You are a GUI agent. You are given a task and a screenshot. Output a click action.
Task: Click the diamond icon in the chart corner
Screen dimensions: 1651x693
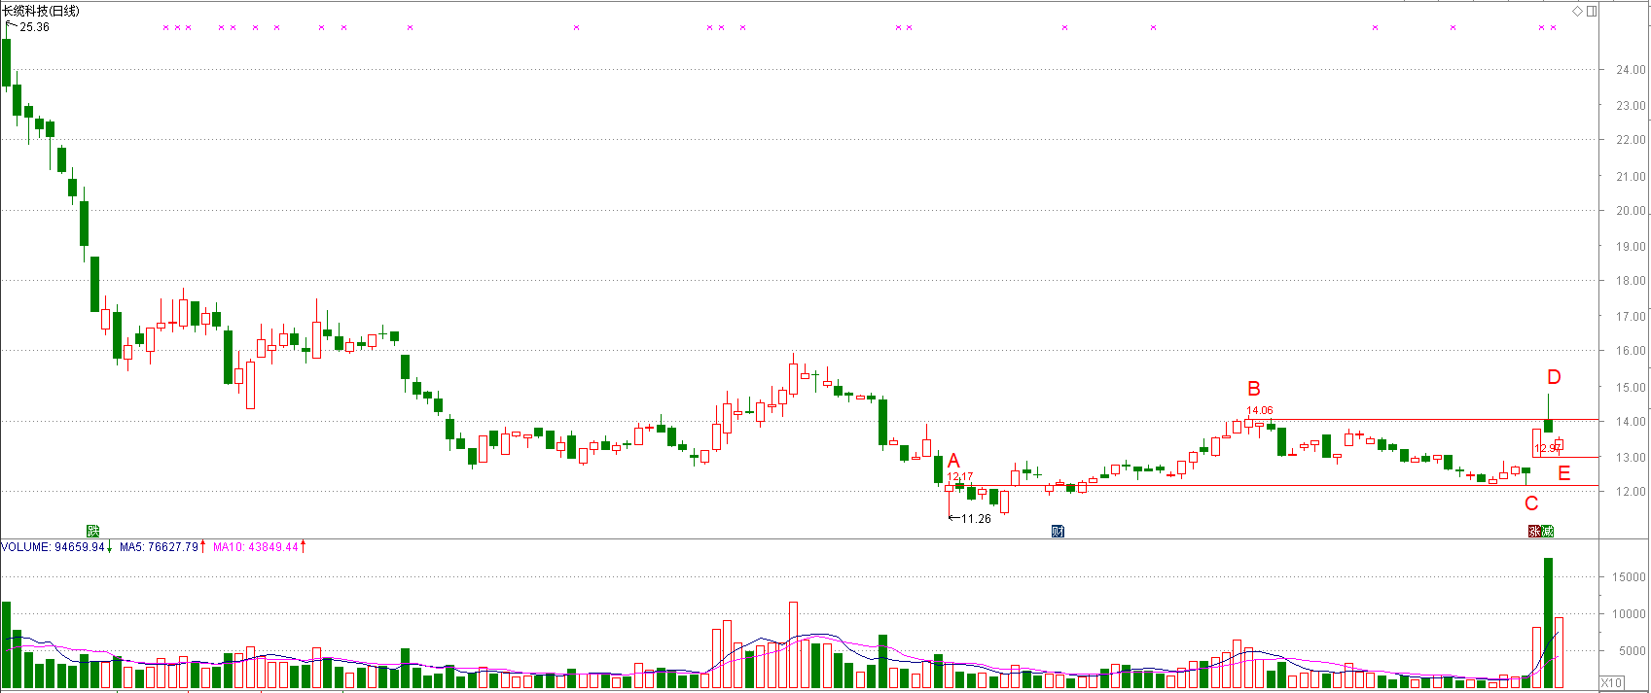click(1578, 12)
